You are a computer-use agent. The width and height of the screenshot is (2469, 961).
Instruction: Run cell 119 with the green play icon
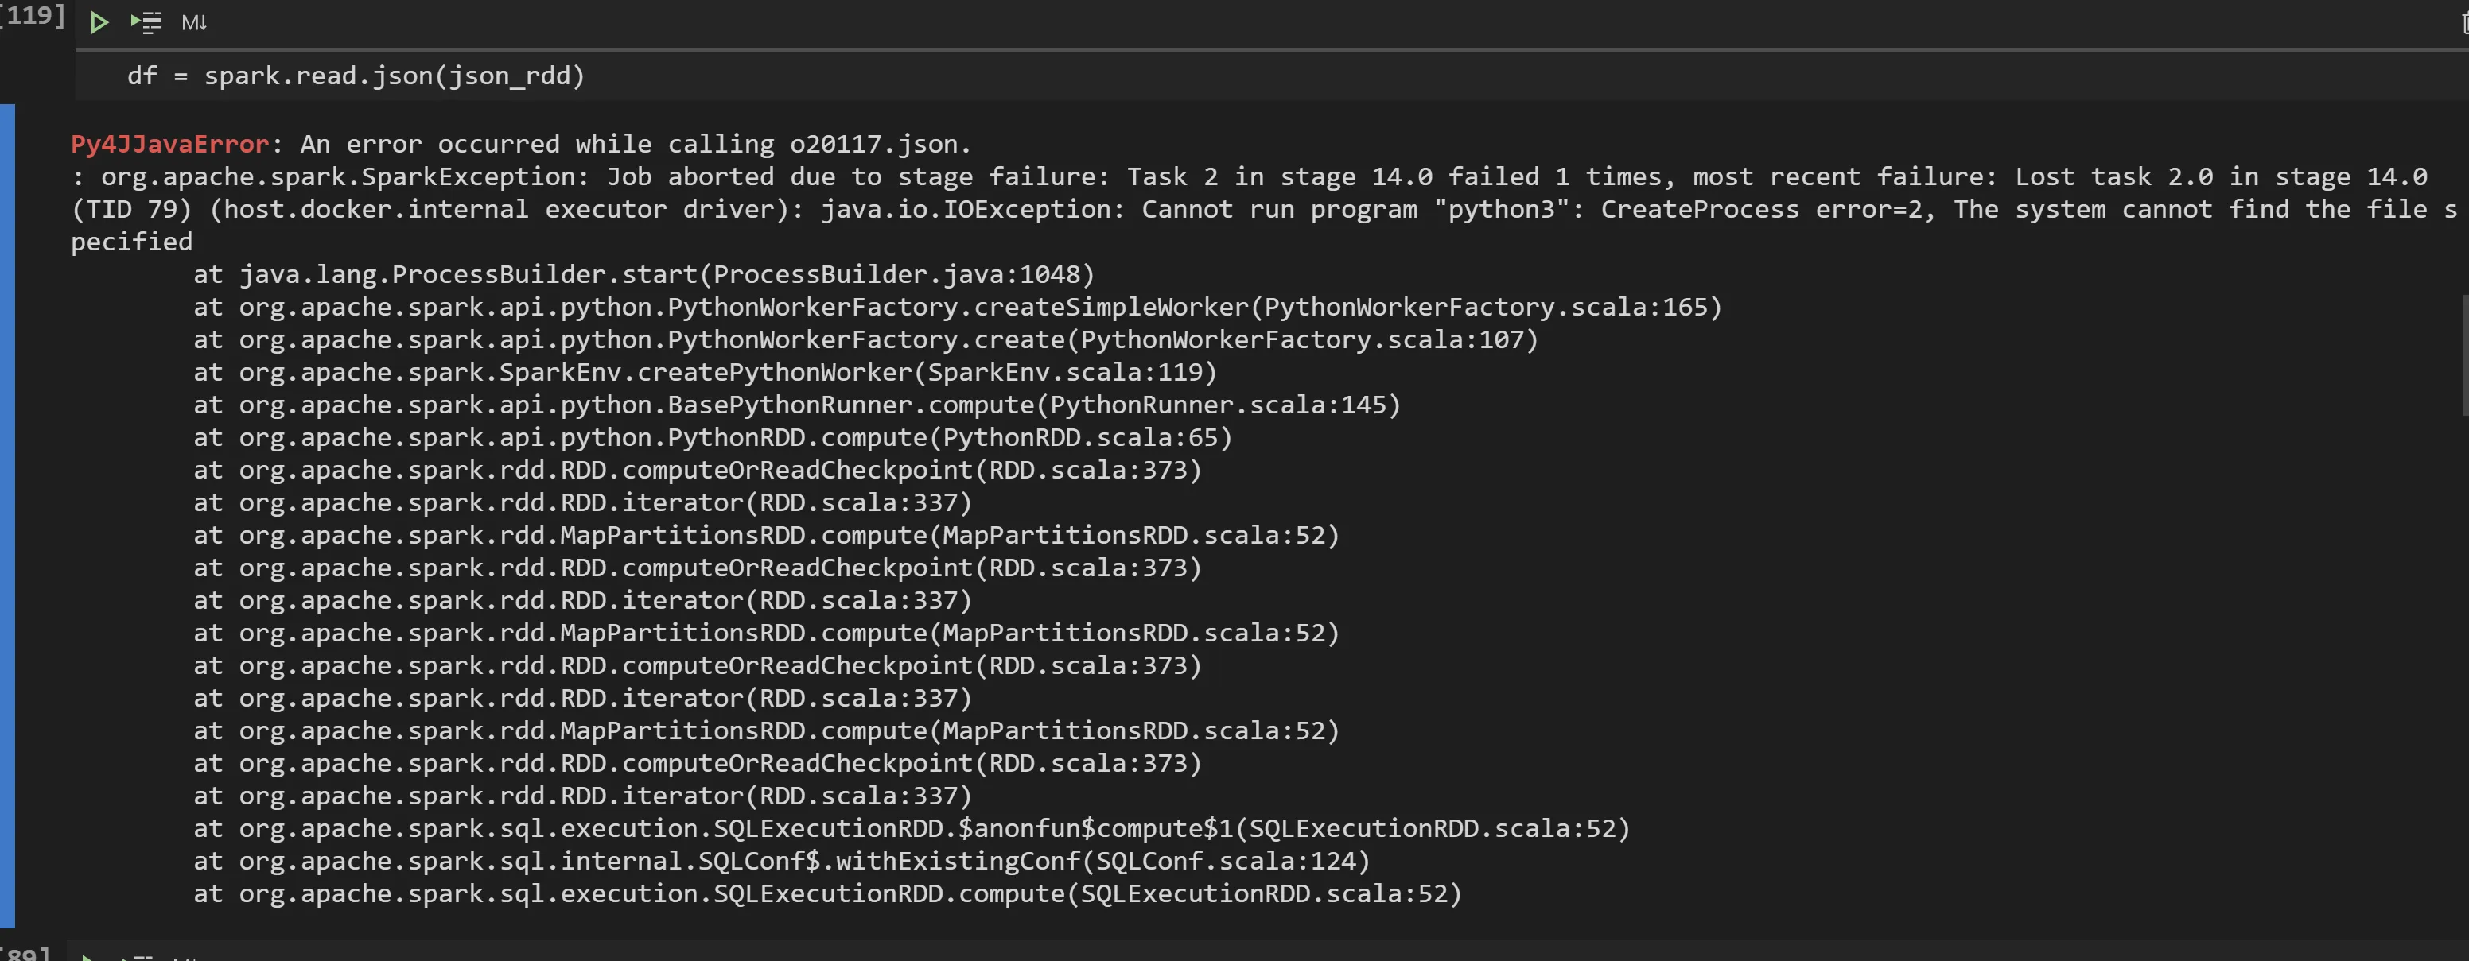99,22
